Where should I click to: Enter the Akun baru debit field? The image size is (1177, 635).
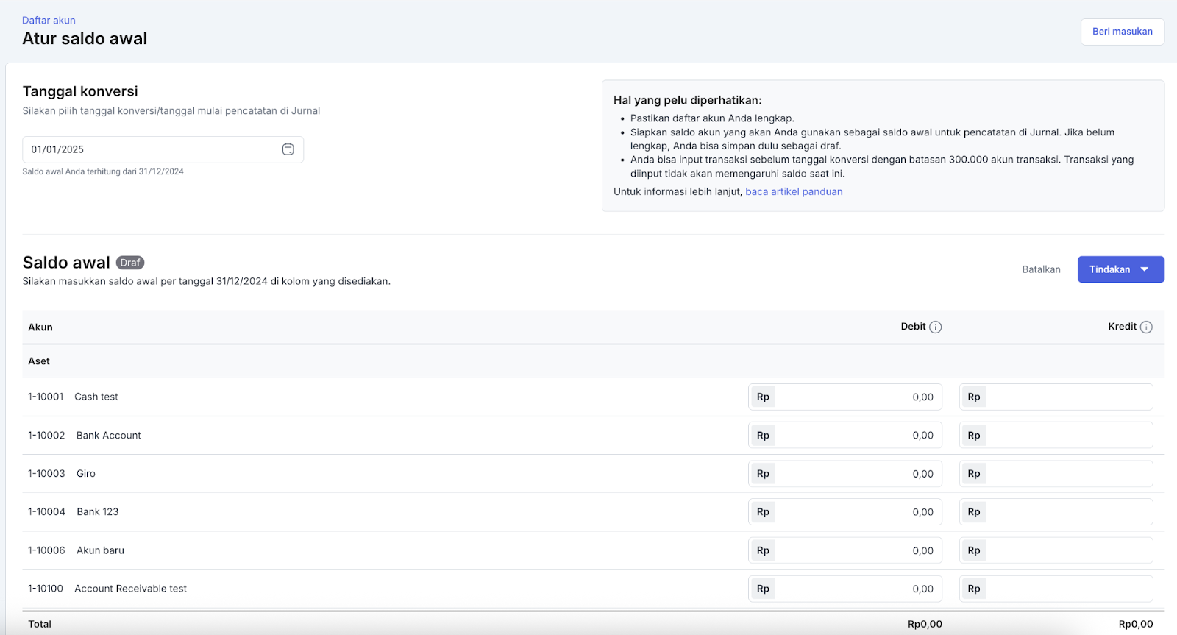pos(857,550)
